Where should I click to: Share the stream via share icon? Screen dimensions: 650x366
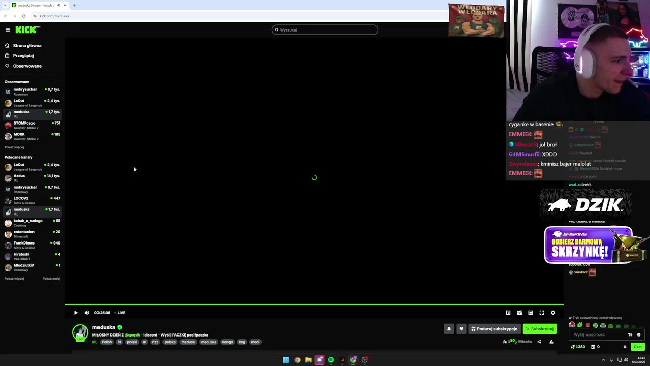tap(539, 342)
